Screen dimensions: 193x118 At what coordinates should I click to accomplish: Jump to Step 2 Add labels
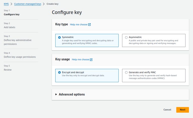(x=10, y=27)
